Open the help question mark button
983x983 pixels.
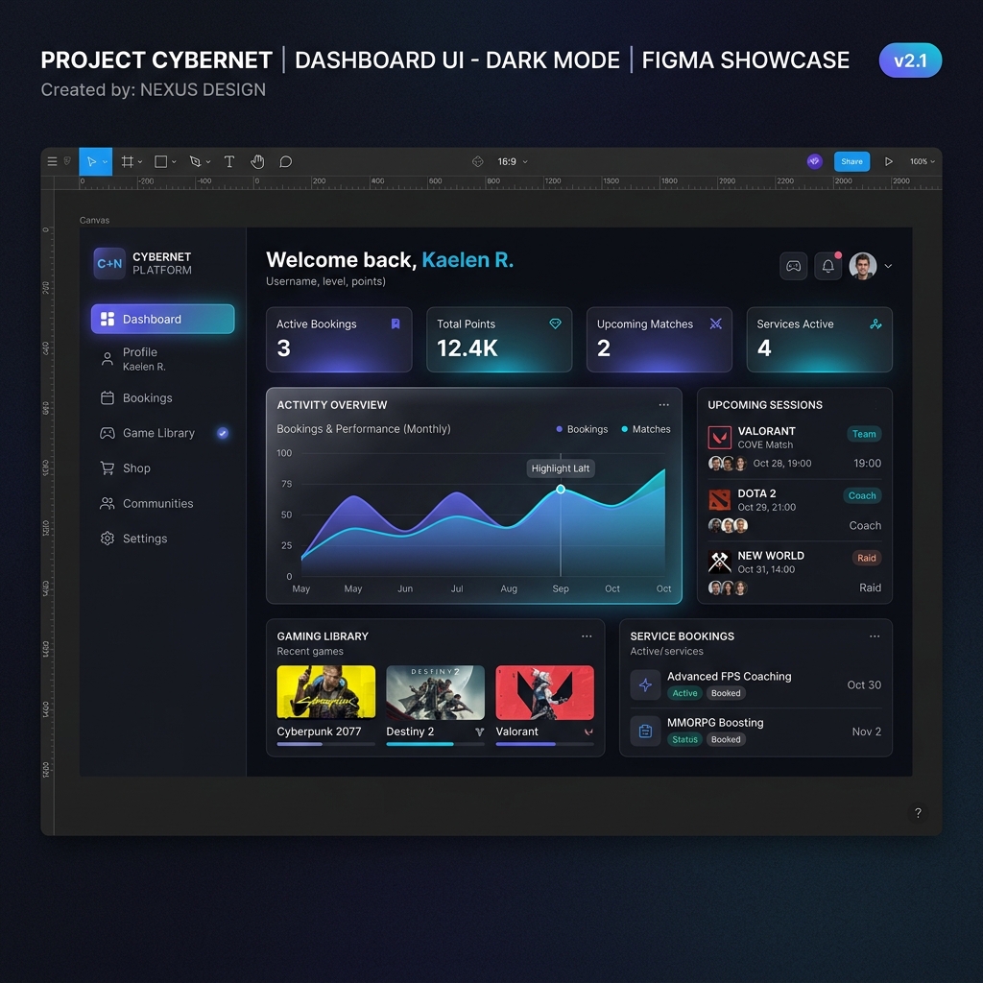click(x=918, y=813)
